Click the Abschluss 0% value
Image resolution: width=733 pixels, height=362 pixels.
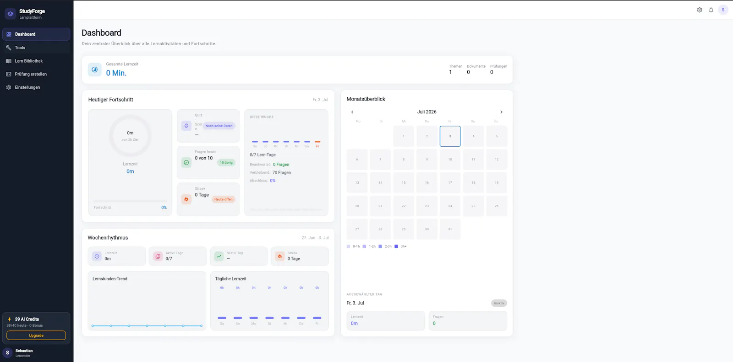273,181
